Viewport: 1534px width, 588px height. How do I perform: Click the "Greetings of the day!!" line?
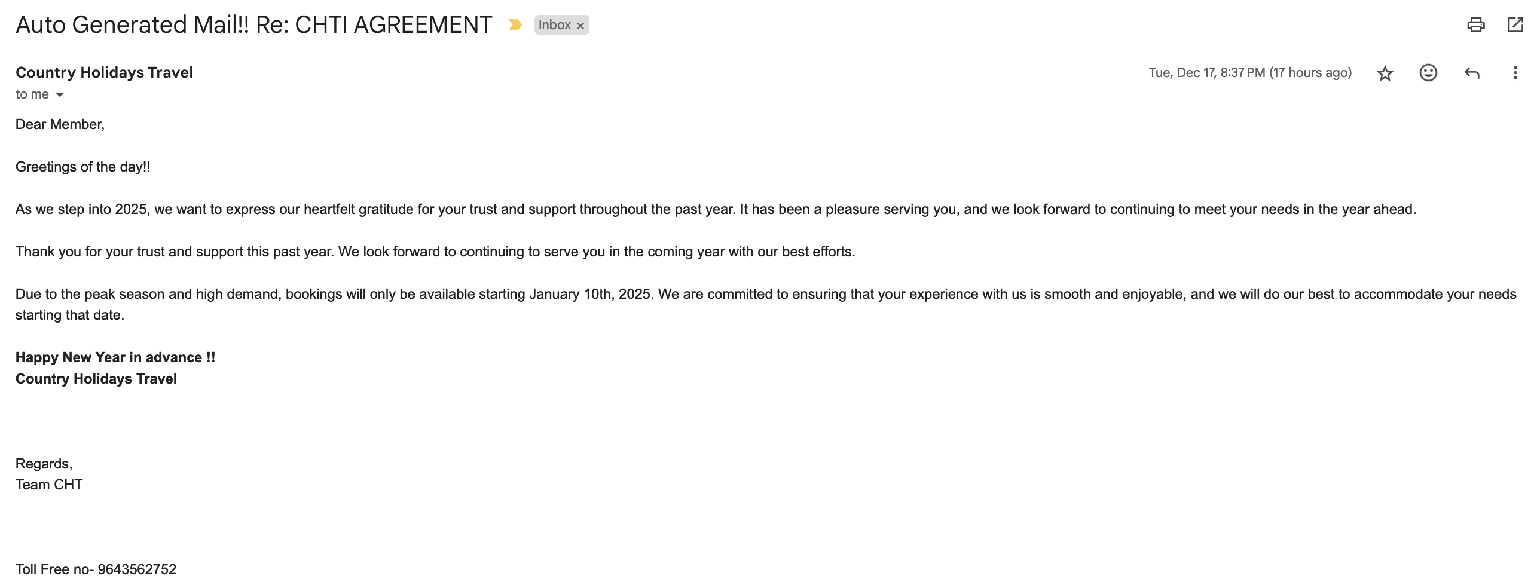(82, 167)
